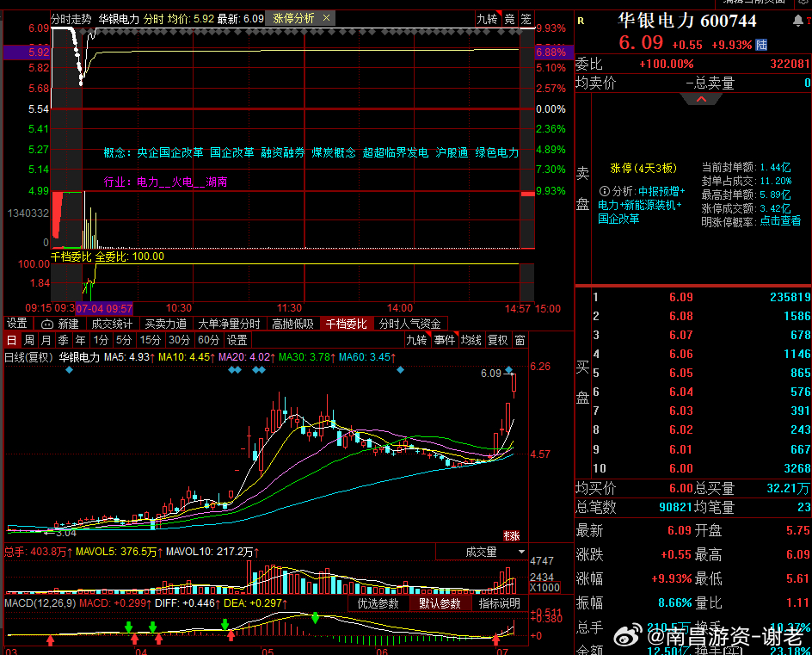Click the 千档委比 全委比 indicator title
Viewport: 812px width, 655px height.
pyautogui.click(x=108, y=256)
